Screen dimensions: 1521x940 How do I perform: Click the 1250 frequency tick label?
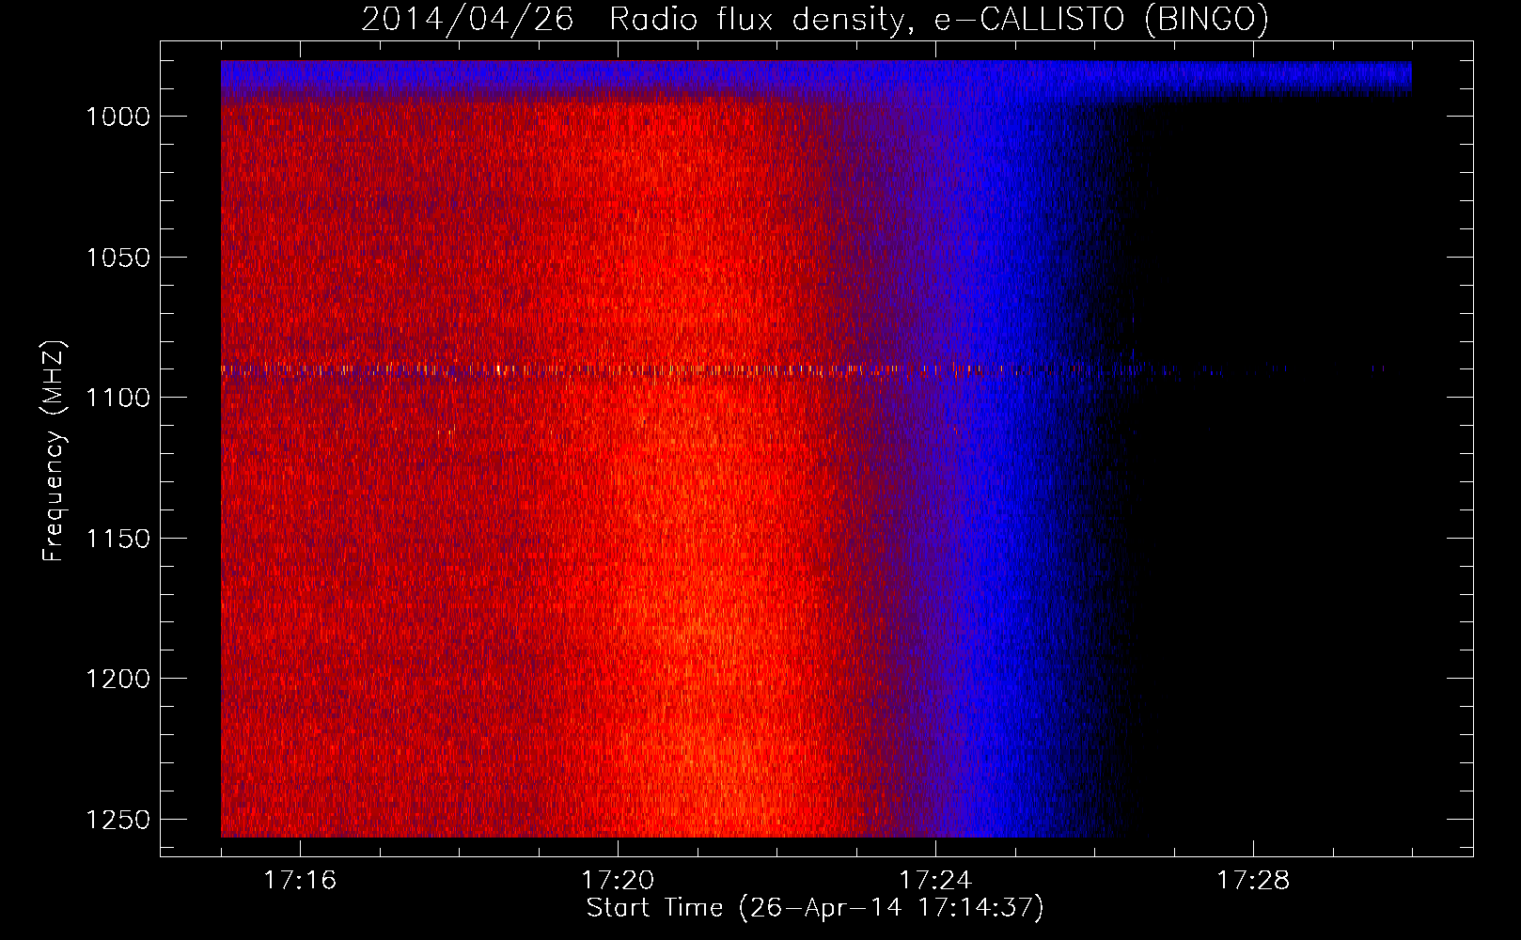(118, 820)
